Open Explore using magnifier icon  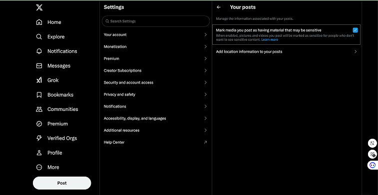point(39,37)
